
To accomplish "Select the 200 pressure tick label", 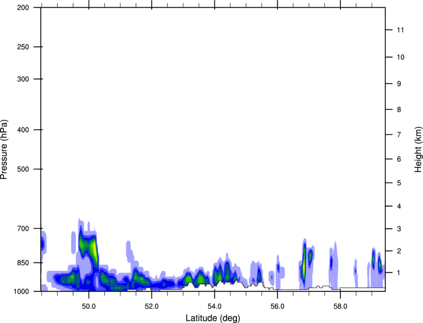I will point(23,8).
